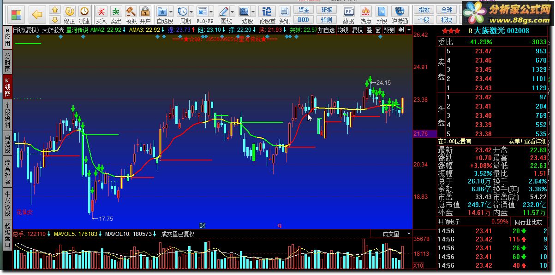Click the colorful four-square home icon
The image size is (555, 275).
point(16,14)
